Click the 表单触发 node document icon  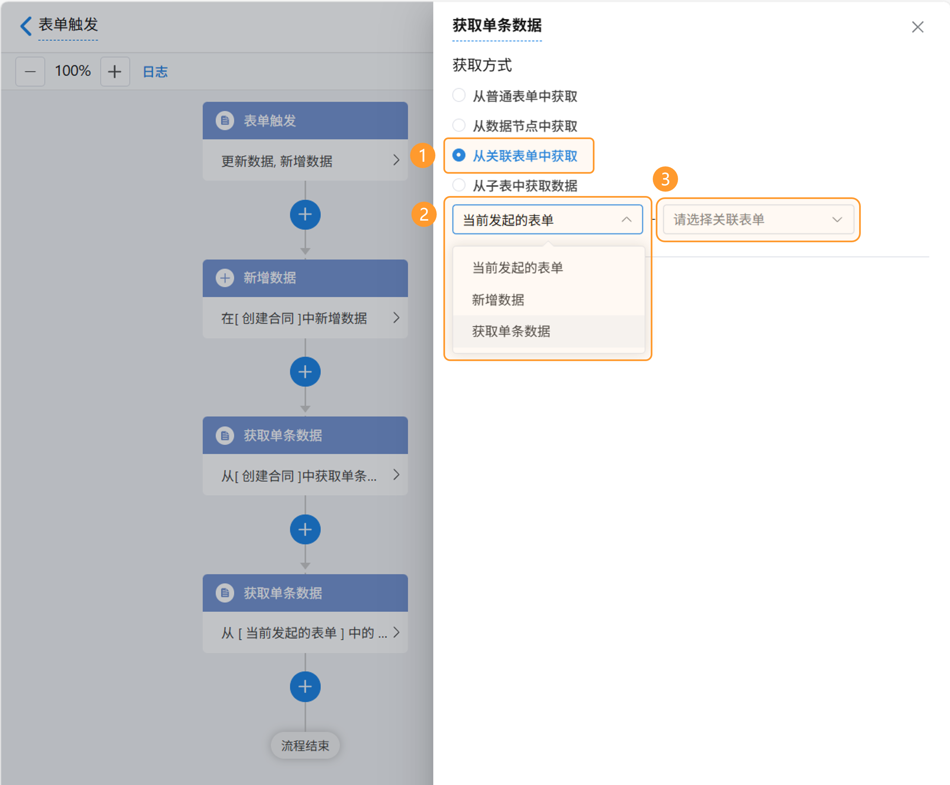point(225,121)
